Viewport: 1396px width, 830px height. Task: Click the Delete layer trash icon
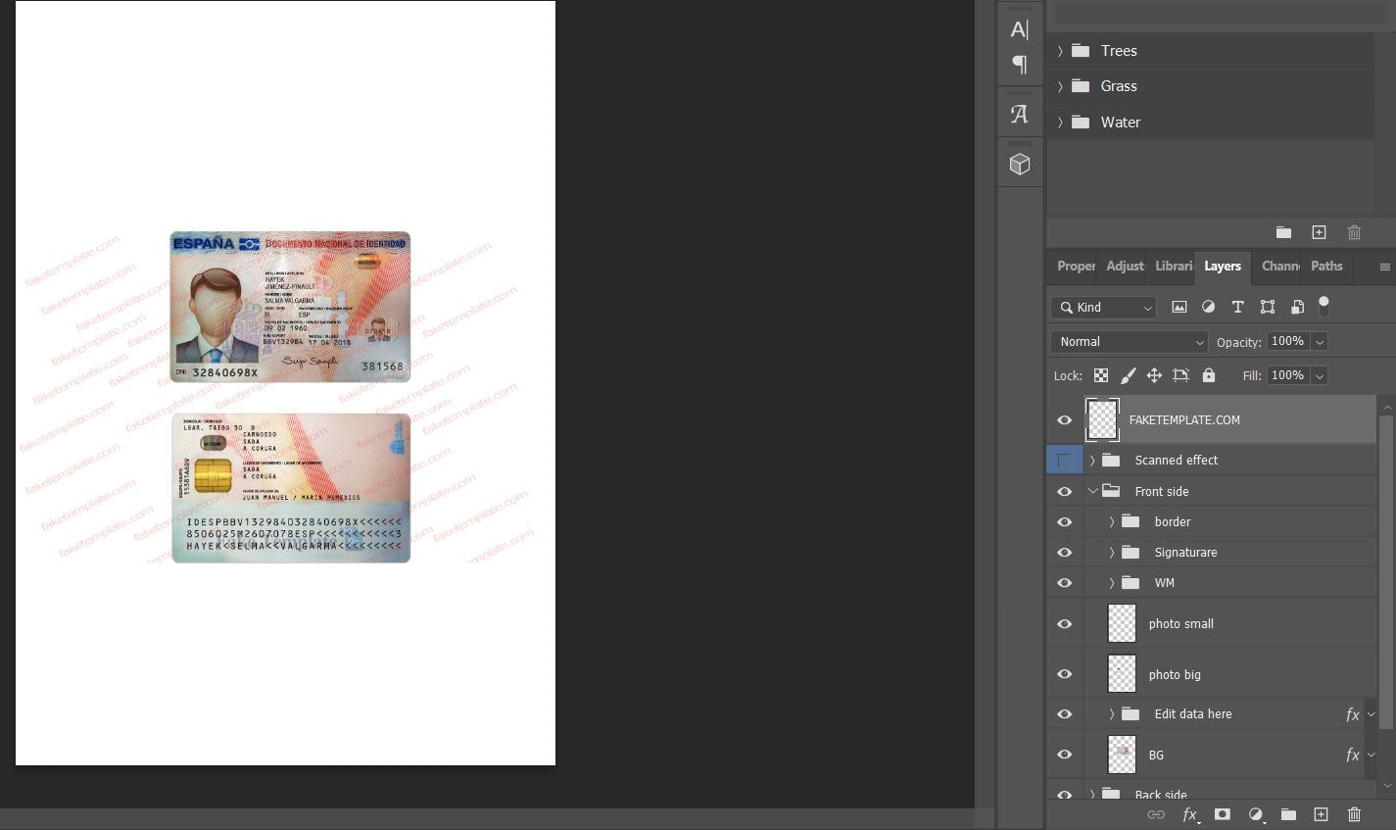(x=1354, y=814)
